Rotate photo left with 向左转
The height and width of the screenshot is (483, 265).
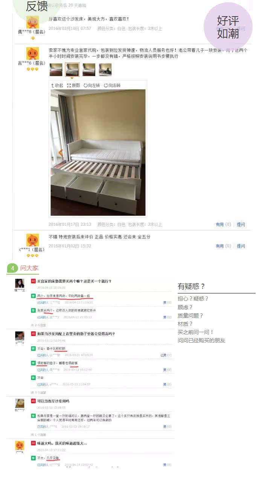[92, 85]
